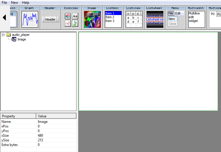The width and height of the screenshot is (221, 152).
Task: Click the Value column header
Action: click(x=56, y=116)
